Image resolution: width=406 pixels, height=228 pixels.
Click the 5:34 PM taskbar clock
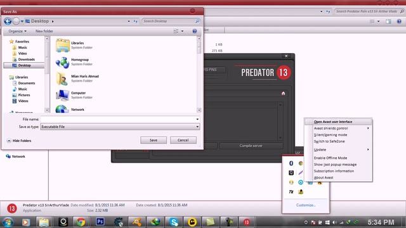pyautogui.click(x=381, y=222)
